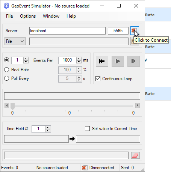Increase the 1000 ms interval up arrow
The image size is (171, 173).
point(79,59)
